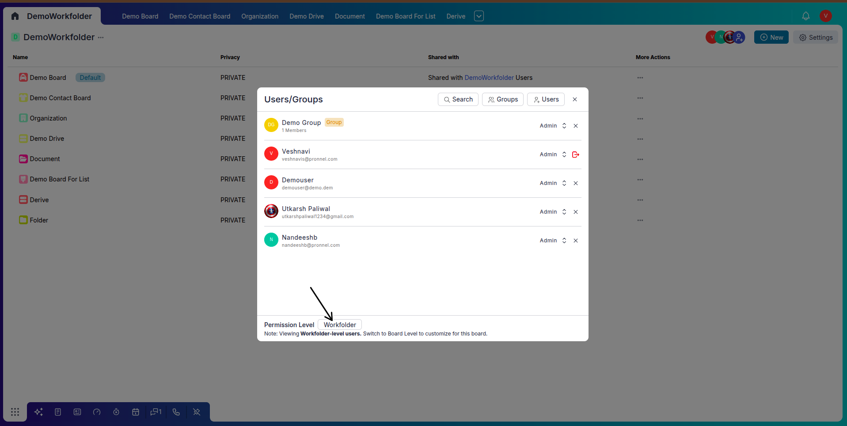The height and width of the screenshot is (426, 847).
Task: Click the DG avatar of Demo Group
Action: pos(271,125)
